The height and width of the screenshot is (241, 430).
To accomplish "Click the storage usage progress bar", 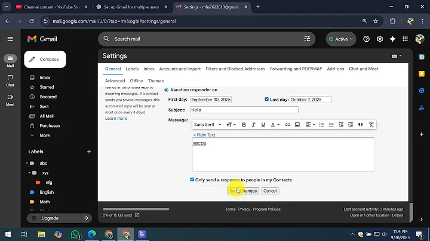I will point(136,209).
